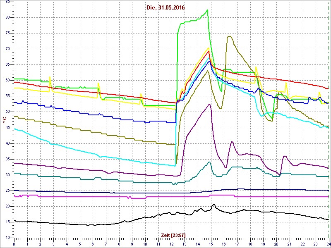
Task: Click hour 12 on the time axis
Action: [x=171, y=244]
